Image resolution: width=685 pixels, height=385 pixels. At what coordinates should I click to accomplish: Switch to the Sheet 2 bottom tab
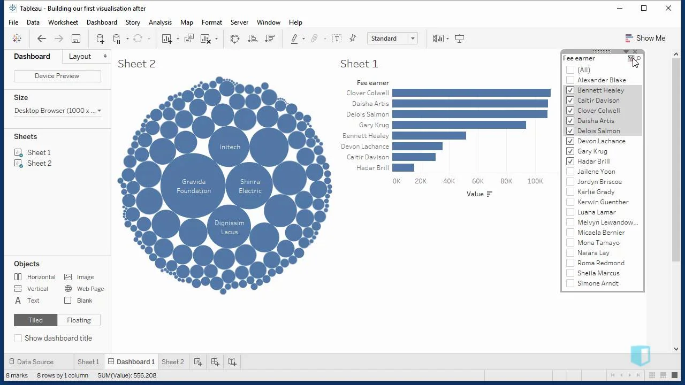point(172,362)
